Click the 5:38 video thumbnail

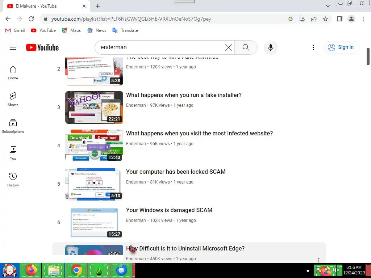tap(94, 71)
